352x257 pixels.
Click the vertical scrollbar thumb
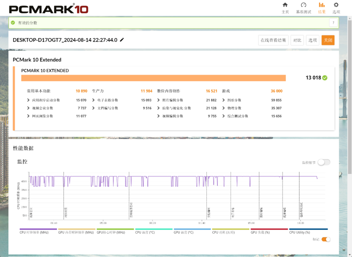349,97
